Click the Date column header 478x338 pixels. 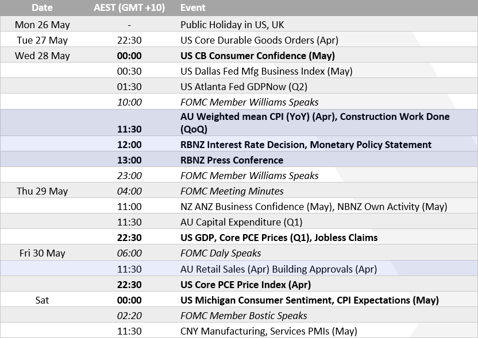coord(41,8)
